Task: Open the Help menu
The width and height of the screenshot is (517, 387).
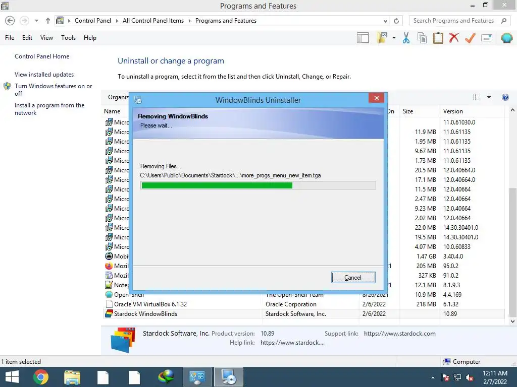Action: pyautogui.click(x=90, y=38)
